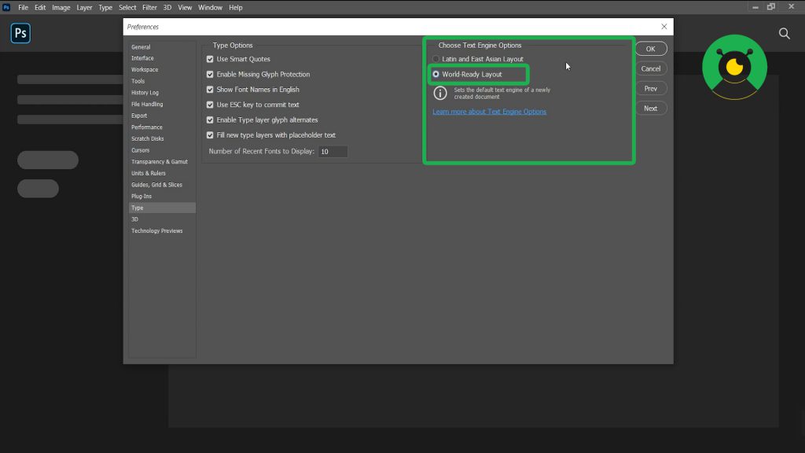Click the Photoshop home logo icon
Screen dimensions: 805x453
(x=20, y=34)
